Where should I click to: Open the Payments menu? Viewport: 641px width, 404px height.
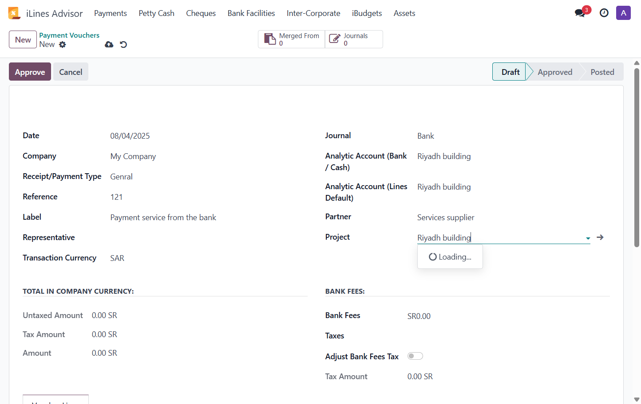pos(111,13)
